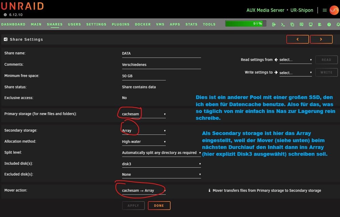Click the Share contains data status text
The width and height of the screenshot is (340, 217).
tap(139, 87)
